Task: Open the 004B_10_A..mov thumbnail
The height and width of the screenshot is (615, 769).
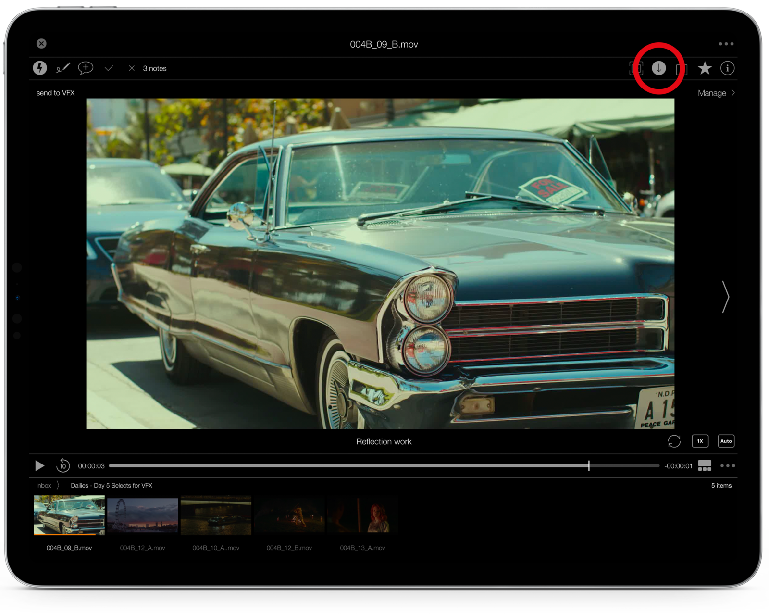Action: coord(216,515)
